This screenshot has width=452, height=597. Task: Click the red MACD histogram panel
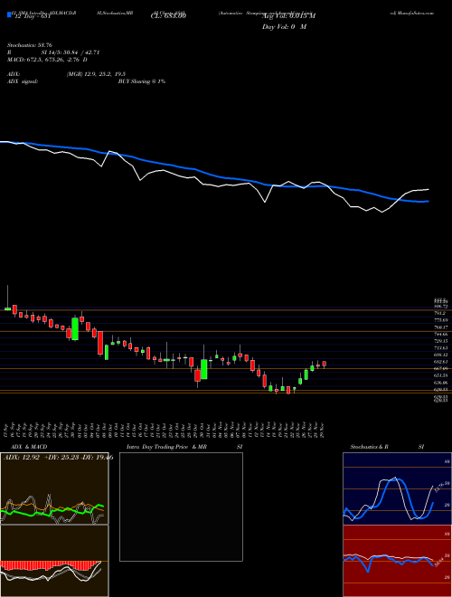[54, 561]
